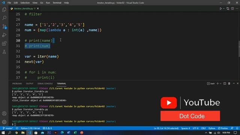Image resolution: width=240 pixels, height=135 pixels.
Task: Open the feedback icon in status bar
Action: [232, 128]
